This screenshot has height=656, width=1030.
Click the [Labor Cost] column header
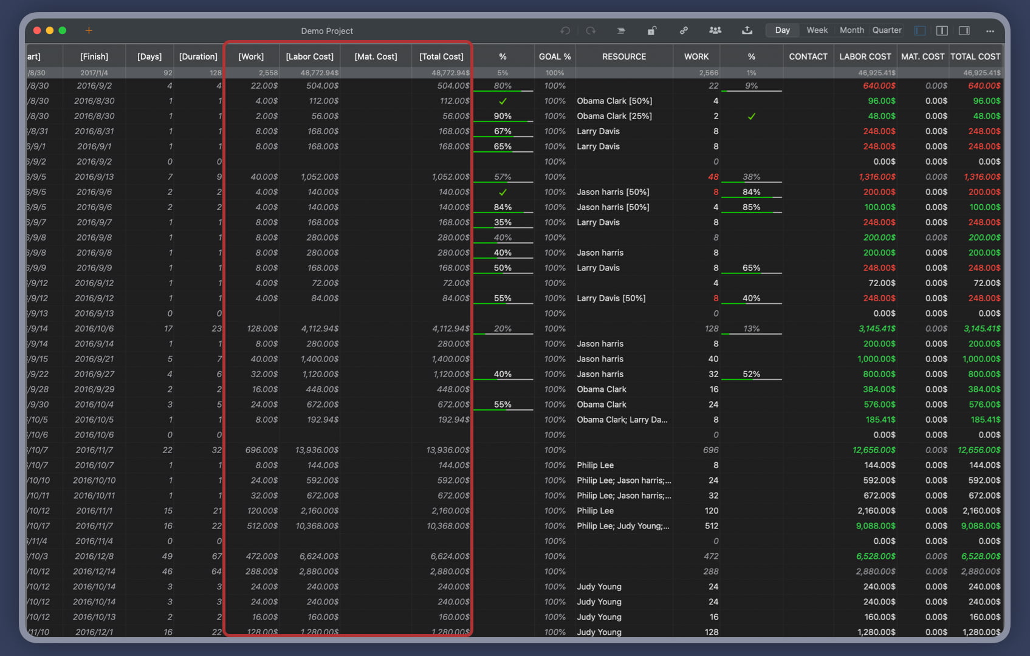point(309,56)
